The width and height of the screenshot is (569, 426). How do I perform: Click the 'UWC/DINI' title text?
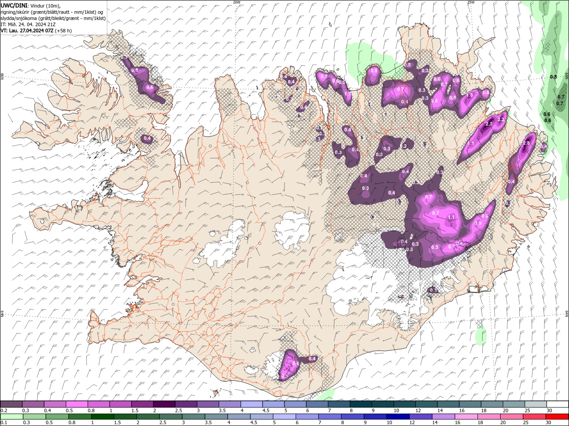[13, 5]
